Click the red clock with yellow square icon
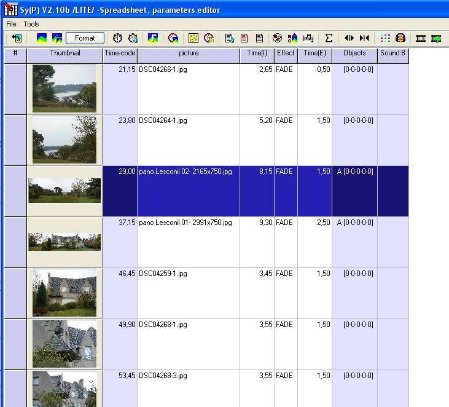Viewport: 449px width, 407px height. point(209,38)
